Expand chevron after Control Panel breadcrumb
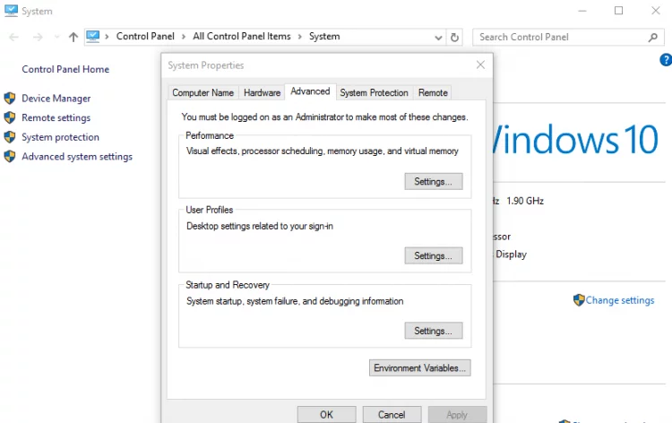The height and width of the screenshot is (423, 672). pos(184,37)
